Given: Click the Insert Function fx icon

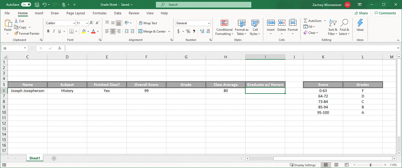Looking at the screenshot, I should point(60,48).
